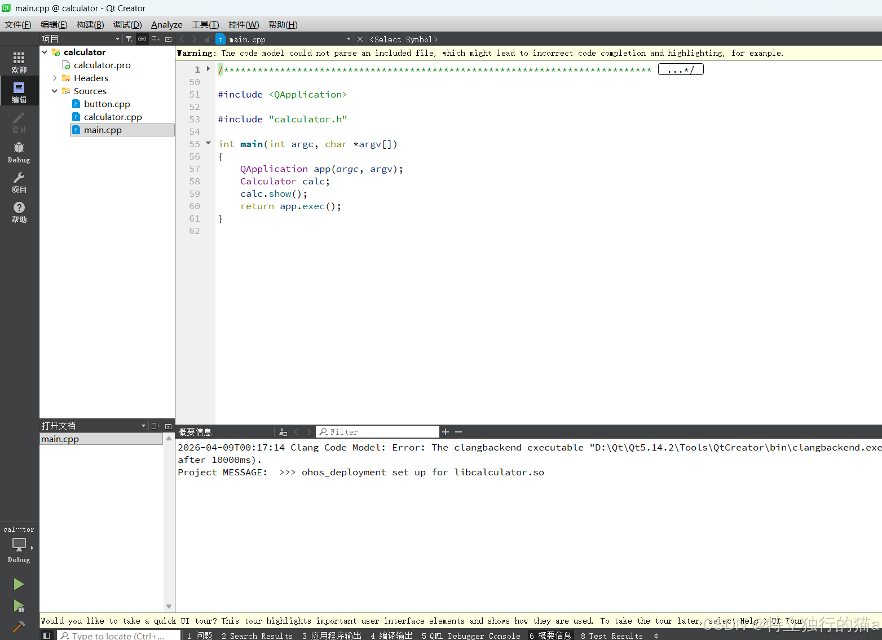Close the main.cpp document
The image size is (882, 640).
(360, 39)
